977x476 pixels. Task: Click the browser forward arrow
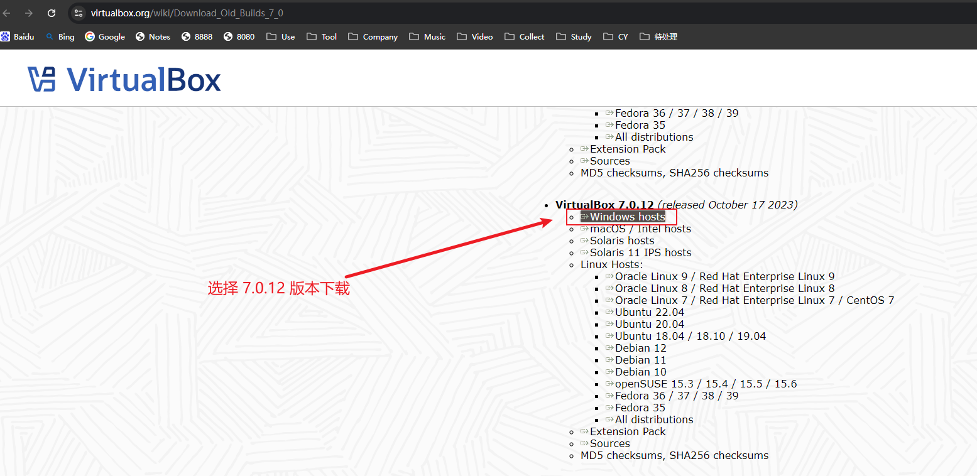tap(29, 13)
